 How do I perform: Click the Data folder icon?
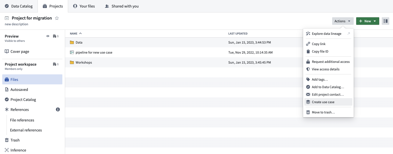(x=72, y=42)
